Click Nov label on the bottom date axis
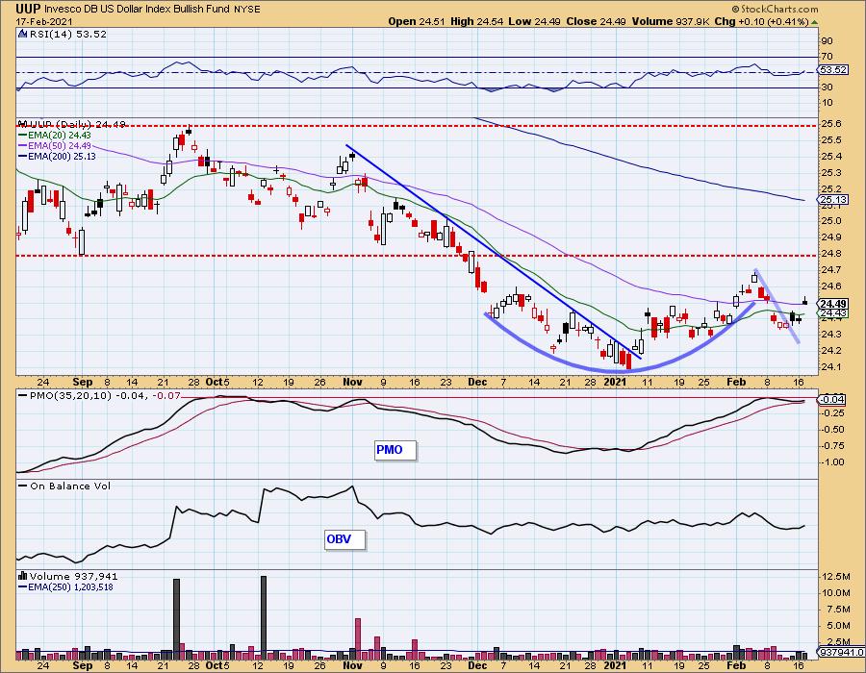Image resolution: width=866 pixels, height=673 pixels. pyautogui.click(x=352, y=665)
